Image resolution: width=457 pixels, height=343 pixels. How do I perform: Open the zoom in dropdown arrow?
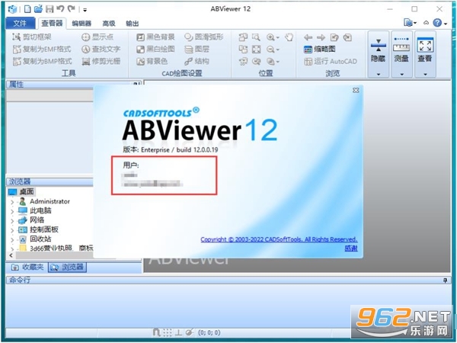tap(278, 37)
